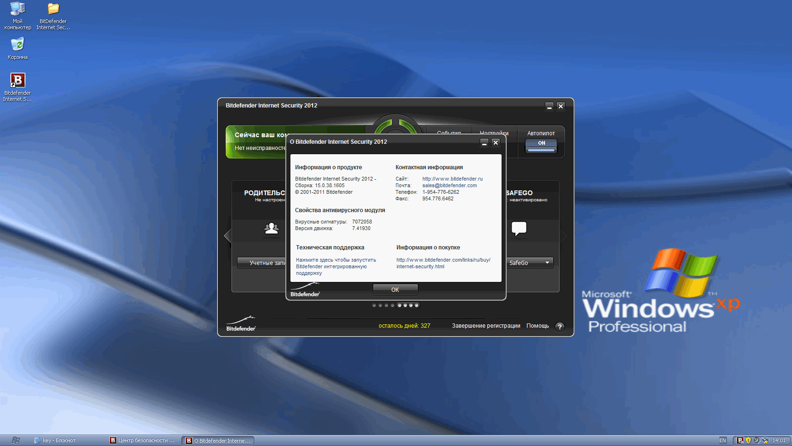Image resolution: width=792 pixels, height=446 pixels.
Task: Select the Bitdefender Internet S… shortcut icon
Action: tap(17, 87)
